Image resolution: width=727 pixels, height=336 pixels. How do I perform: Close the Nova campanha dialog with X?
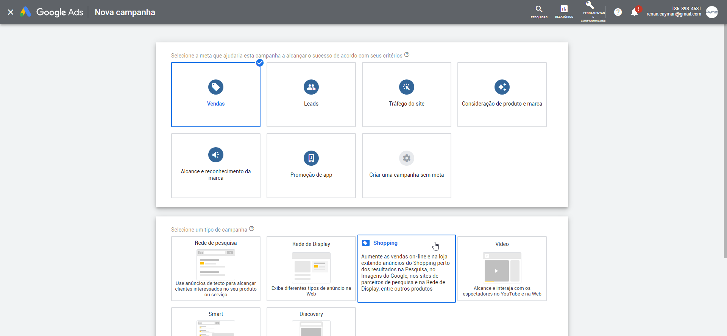tap(11, 12)
